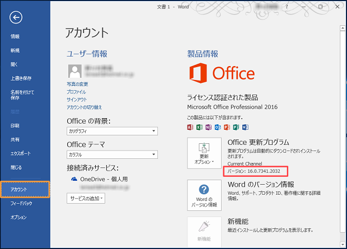Open the help question mark in title bar

(x=287, y=7)
